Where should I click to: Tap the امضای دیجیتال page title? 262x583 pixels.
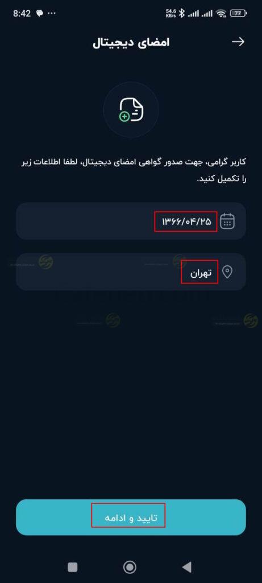(131, 42)
